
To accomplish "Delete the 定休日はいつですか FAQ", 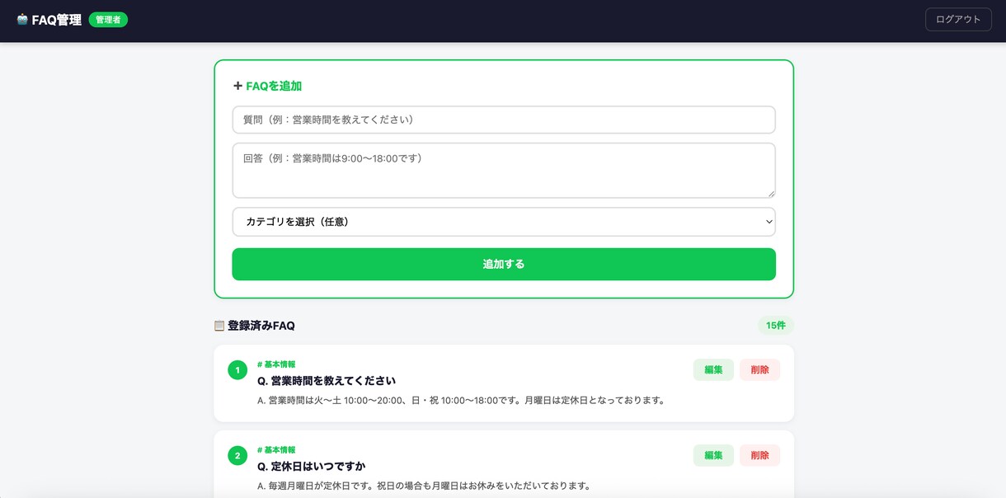I will click(x=759, y=455).
